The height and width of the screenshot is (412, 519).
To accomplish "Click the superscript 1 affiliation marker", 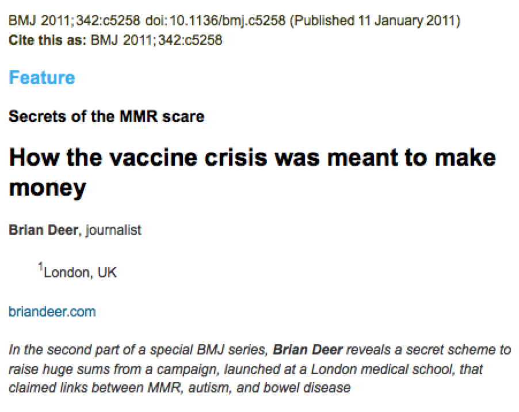I will pyautogui.click(x=41, y=267).
